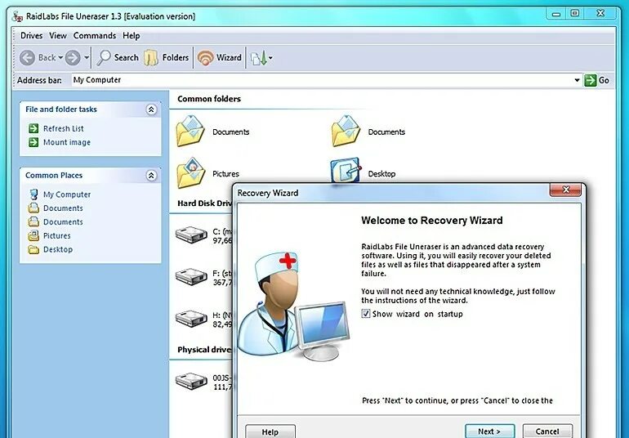The height and width of the screenshot is (438, 629).
Task: Open My Computer in Common Places
Action: coord(67,194)
